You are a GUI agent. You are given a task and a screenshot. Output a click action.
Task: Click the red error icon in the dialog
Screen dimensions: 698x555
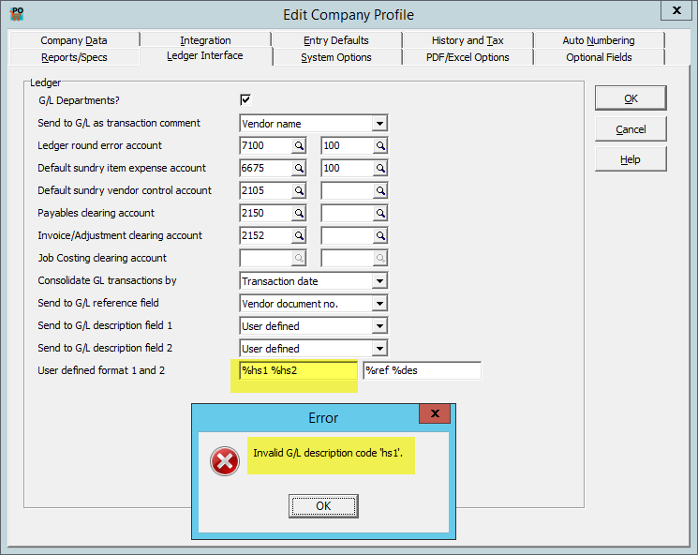pyautogui.click(x=225, y=460)
